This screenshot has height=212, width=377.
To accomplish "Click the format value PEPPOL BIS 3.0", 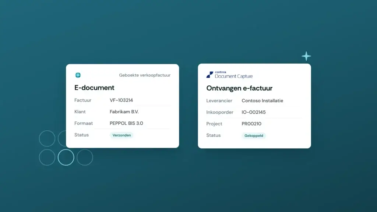I will click(126, 123).
